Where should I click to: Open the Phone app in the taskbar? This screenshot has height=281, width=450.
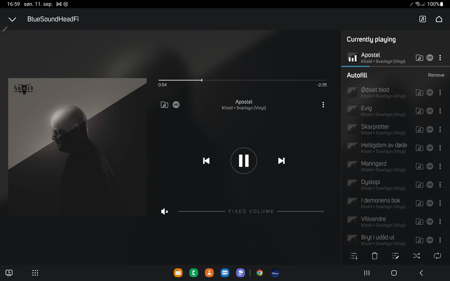(x=194, y=273)
